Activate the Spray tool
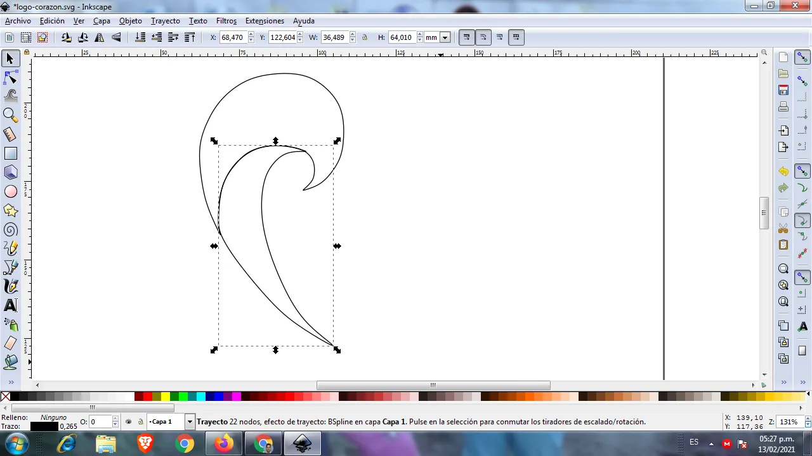 point(10,324)
